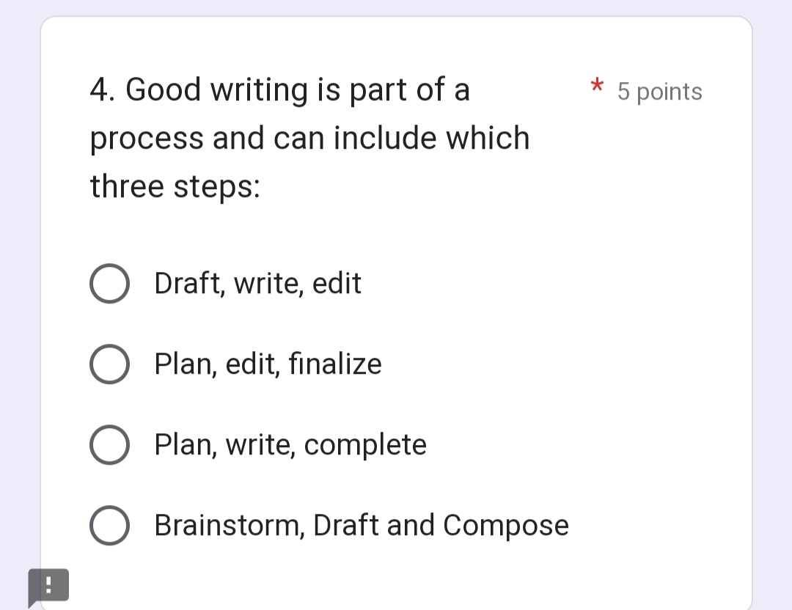Viewport: 792px width, 610px height.
Task: Choose option by clicking "Draft, write, edit" text
Action: [257, 284]
